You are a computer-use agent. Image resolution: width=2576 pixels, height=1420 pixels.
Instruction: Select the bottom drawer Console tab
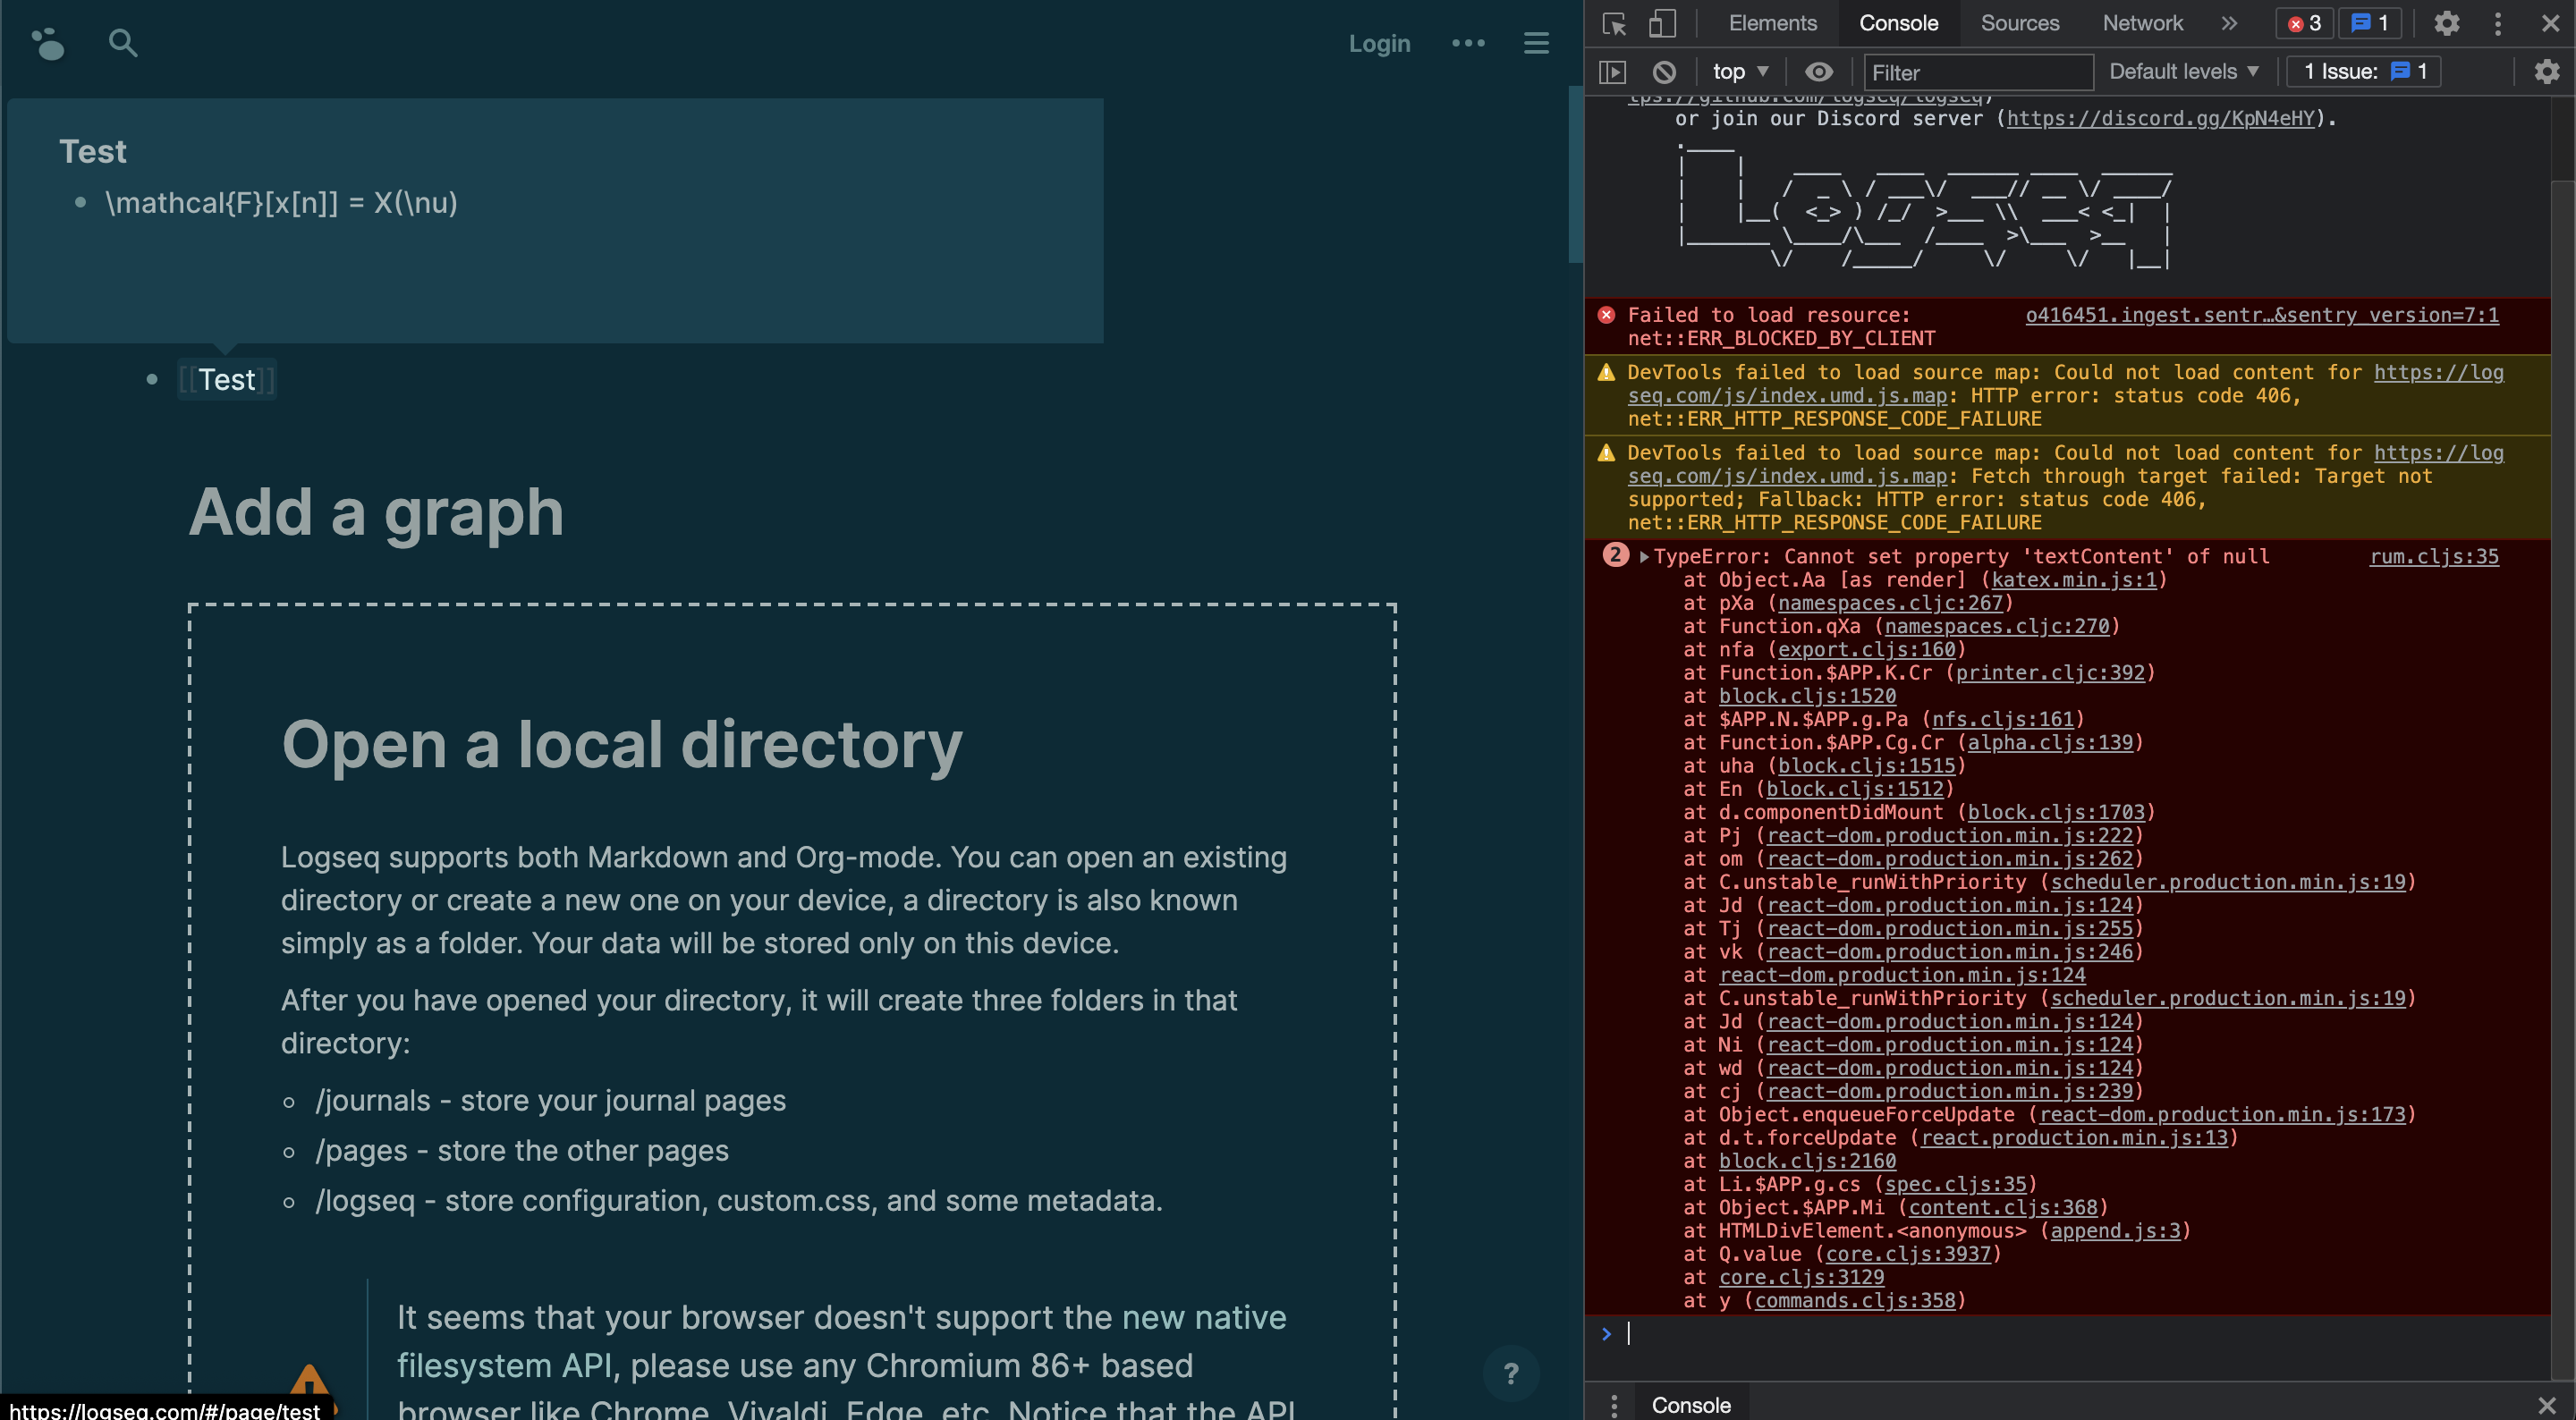pyautogui.click(x=1690, y=1405)
